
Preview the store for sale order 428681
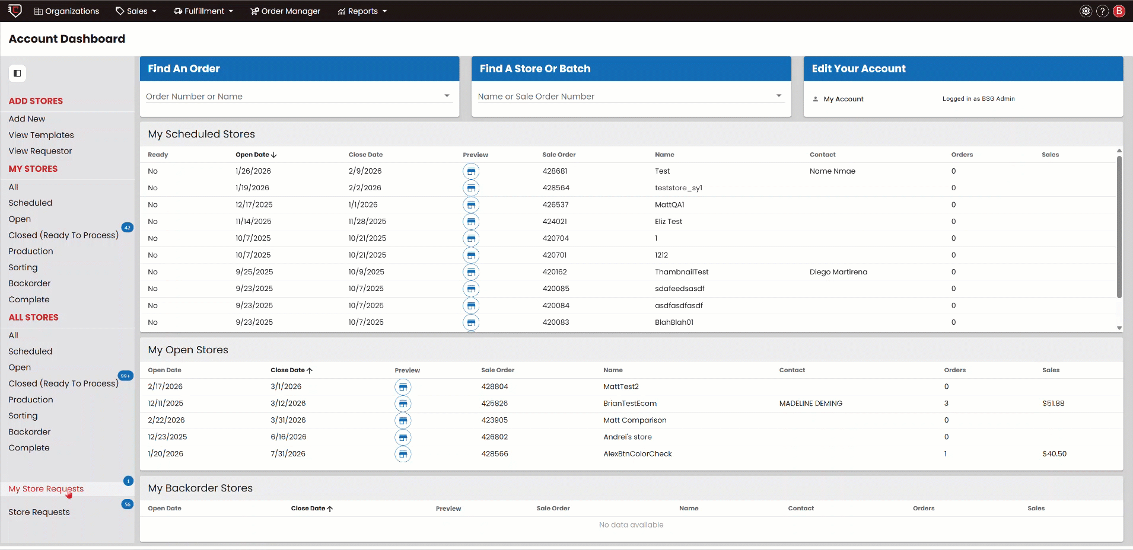(x=471, y=171)
